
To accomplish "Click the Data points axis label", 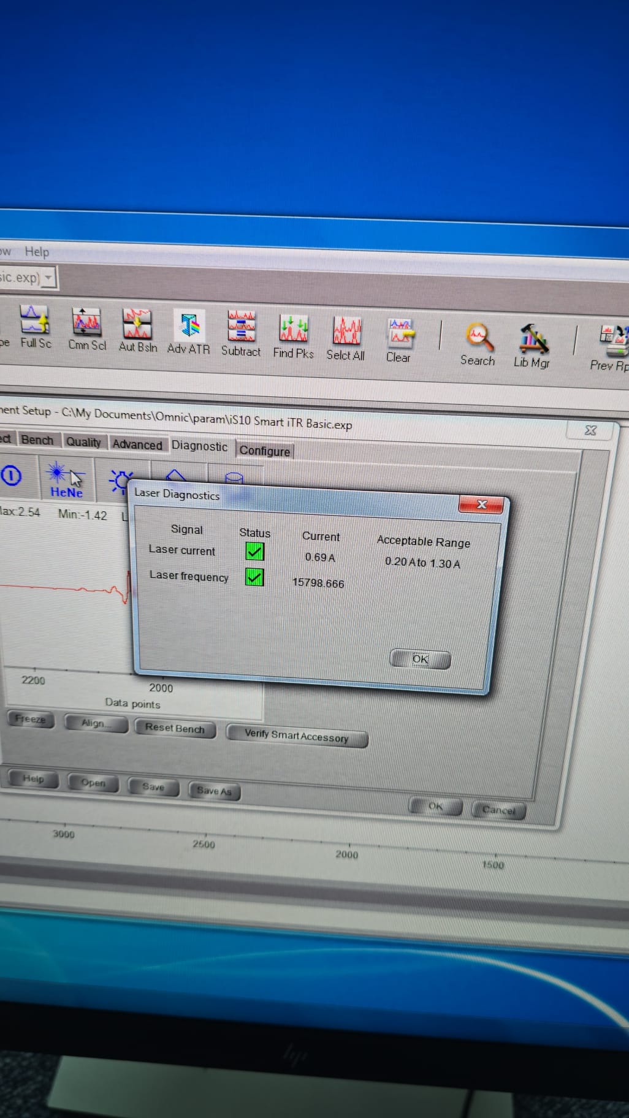I will coord(132,703).
